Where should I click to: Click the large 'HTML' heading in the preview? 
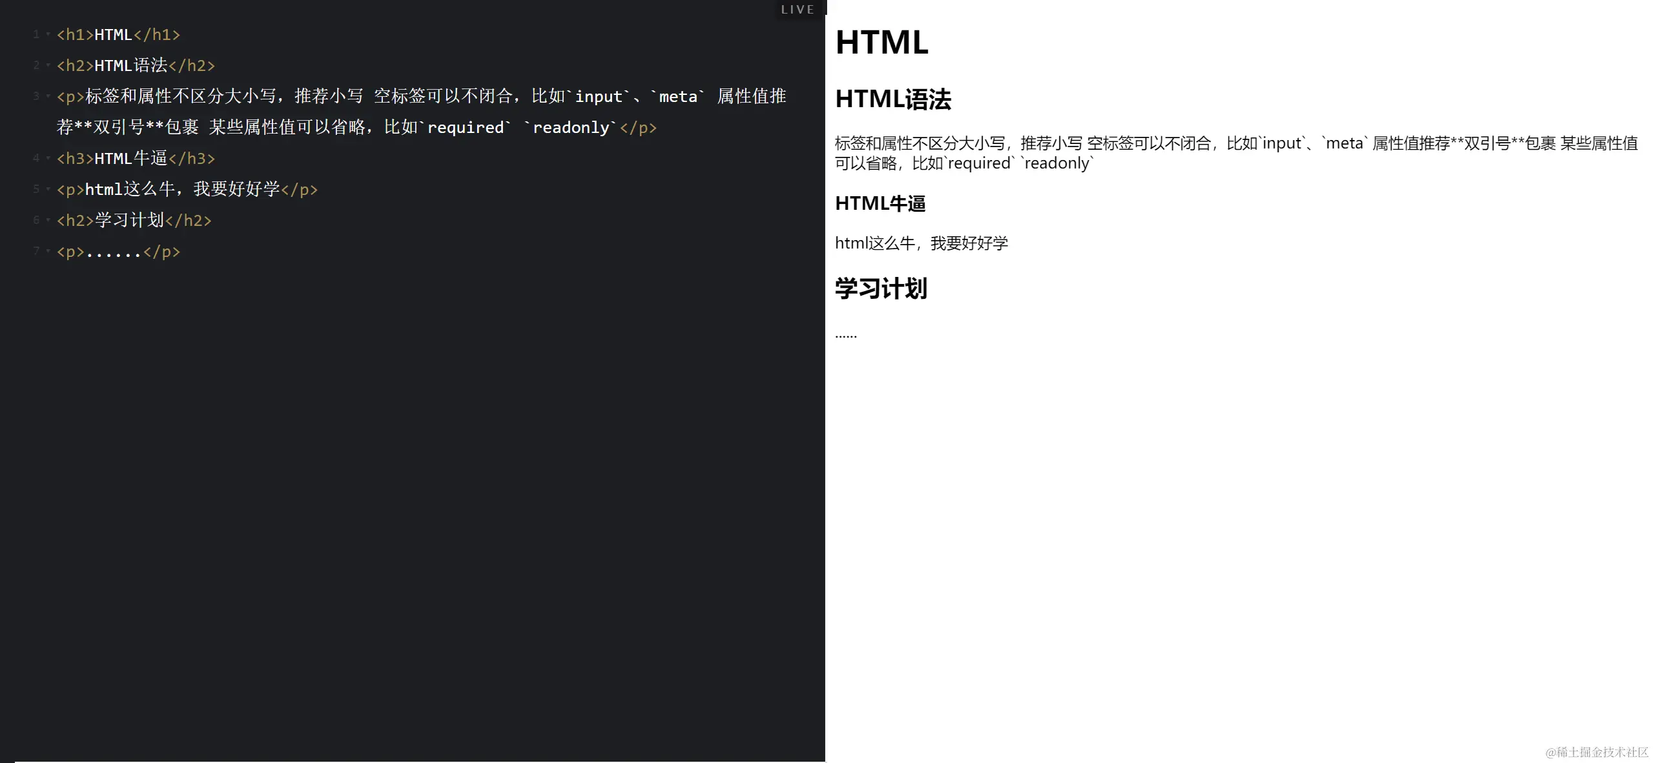pos(881,43)
